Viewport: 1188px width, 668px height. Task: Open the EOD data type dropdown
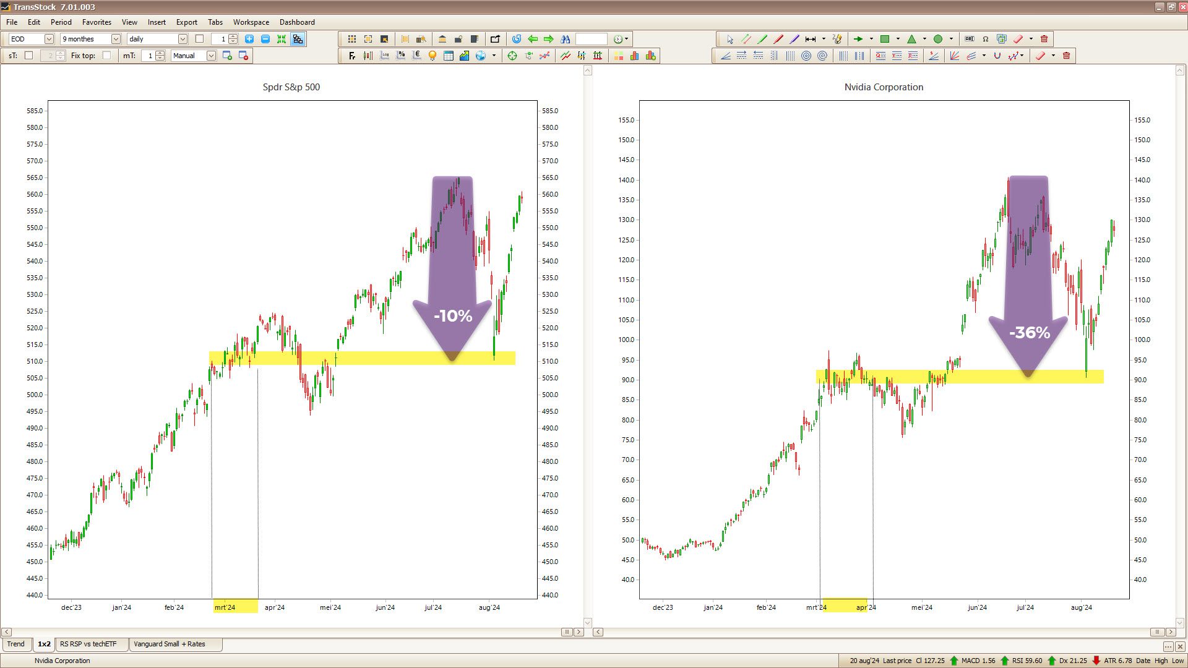coord(49,39)
